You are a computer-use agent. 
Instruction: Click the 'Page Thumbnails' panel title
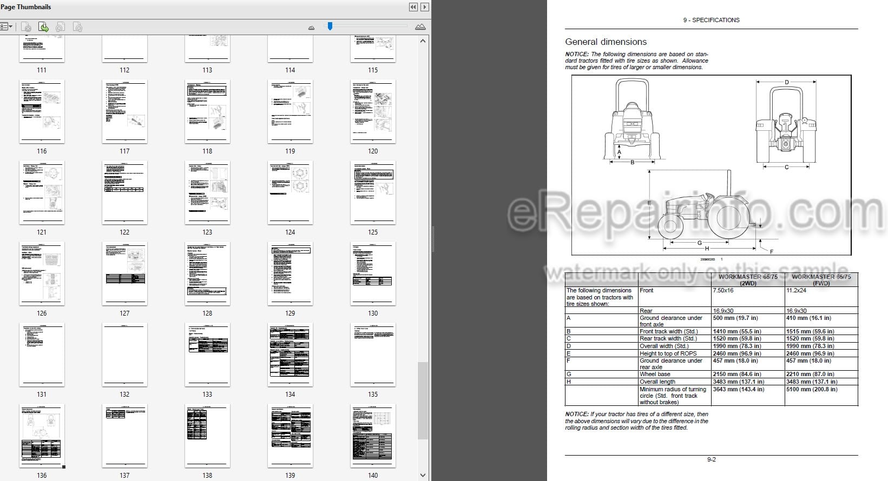coord(26,7)
